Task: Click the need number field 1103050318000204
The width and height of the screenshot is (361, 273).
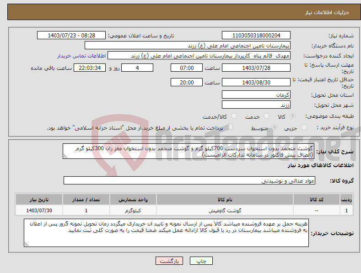Action: point(256,36)
